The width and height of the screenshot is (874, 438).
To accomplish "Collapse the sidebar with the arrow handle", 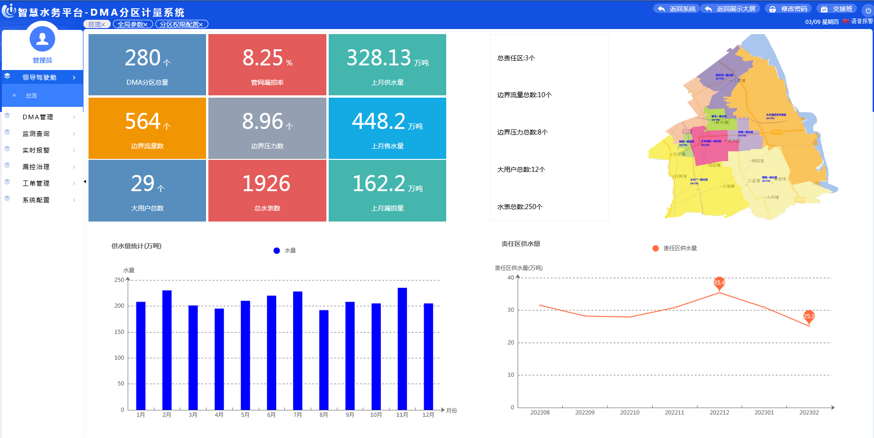I will point(85,181).
